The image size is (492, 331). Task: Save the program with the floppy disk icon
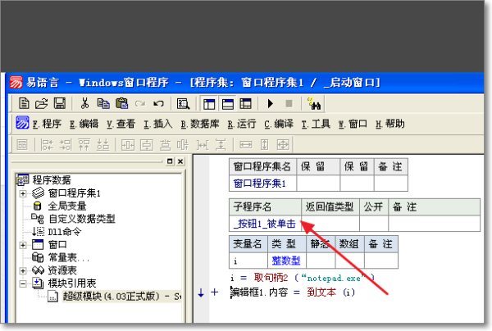point(59,104)
